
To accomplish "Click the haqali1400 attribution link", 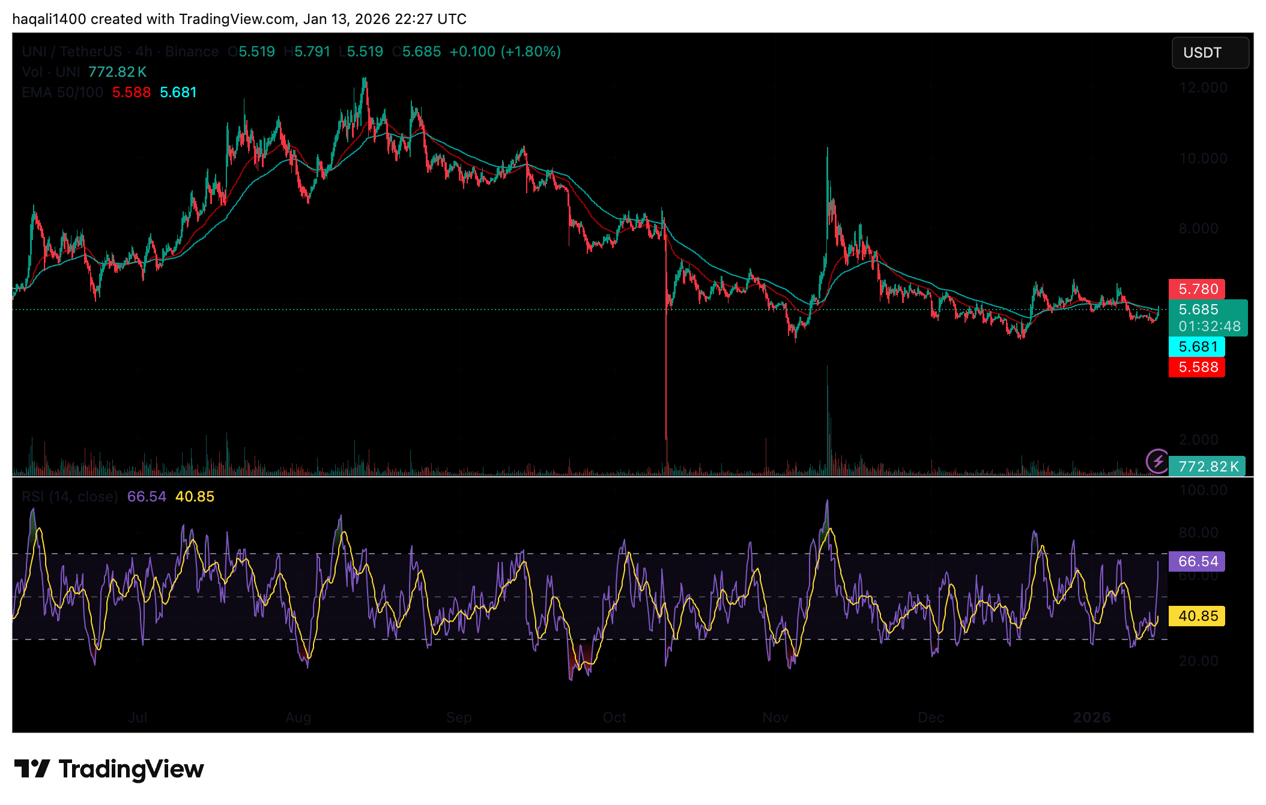I will tap(50, 19).
